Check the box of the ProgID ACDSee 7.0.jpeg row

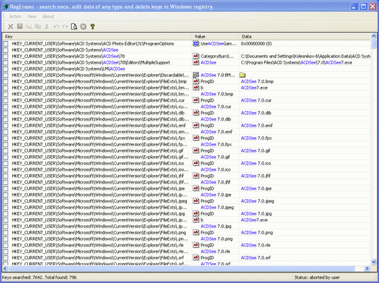tap(6, 201)
